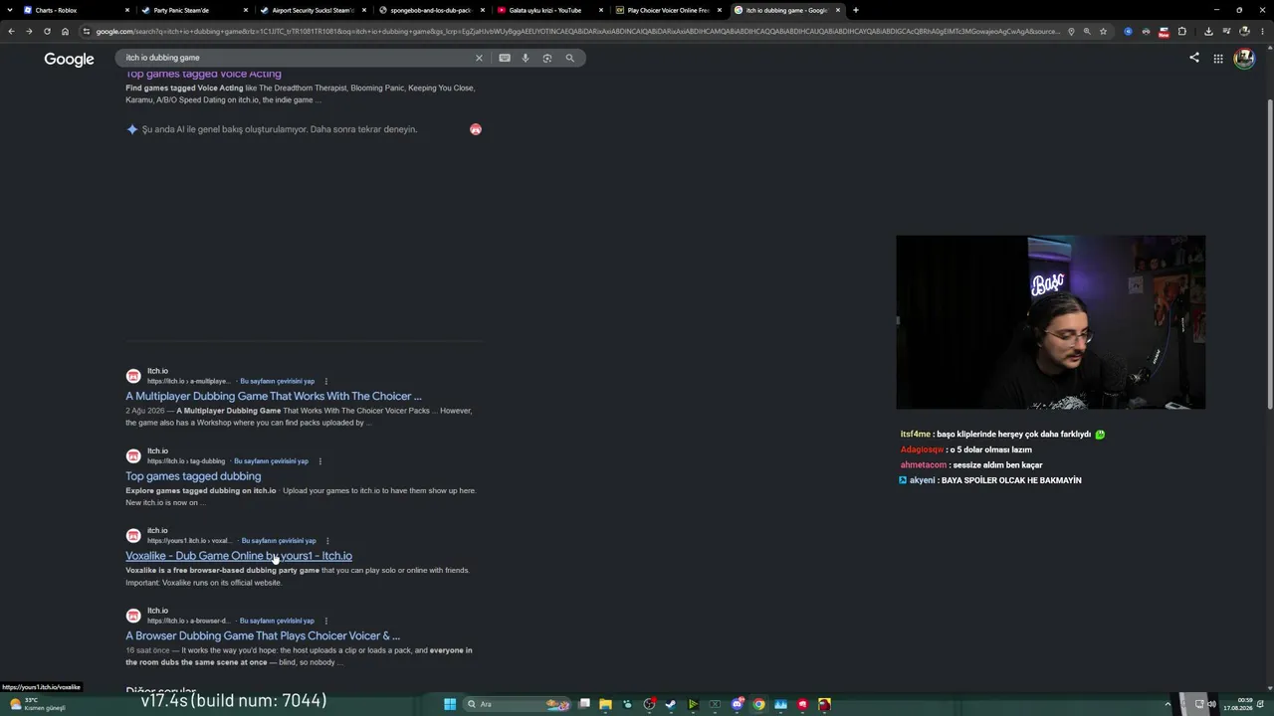Open the zoom indicator in address bar

[x=1087, y=31]
